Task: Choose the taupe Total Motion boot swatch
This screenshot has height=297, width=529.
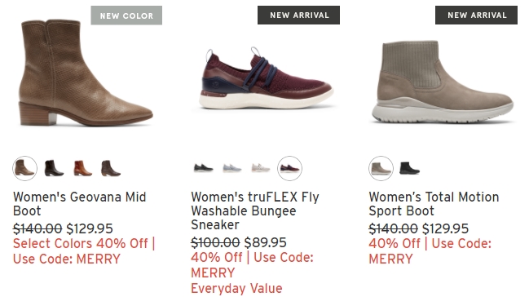Action: click(x=381, y=168)
